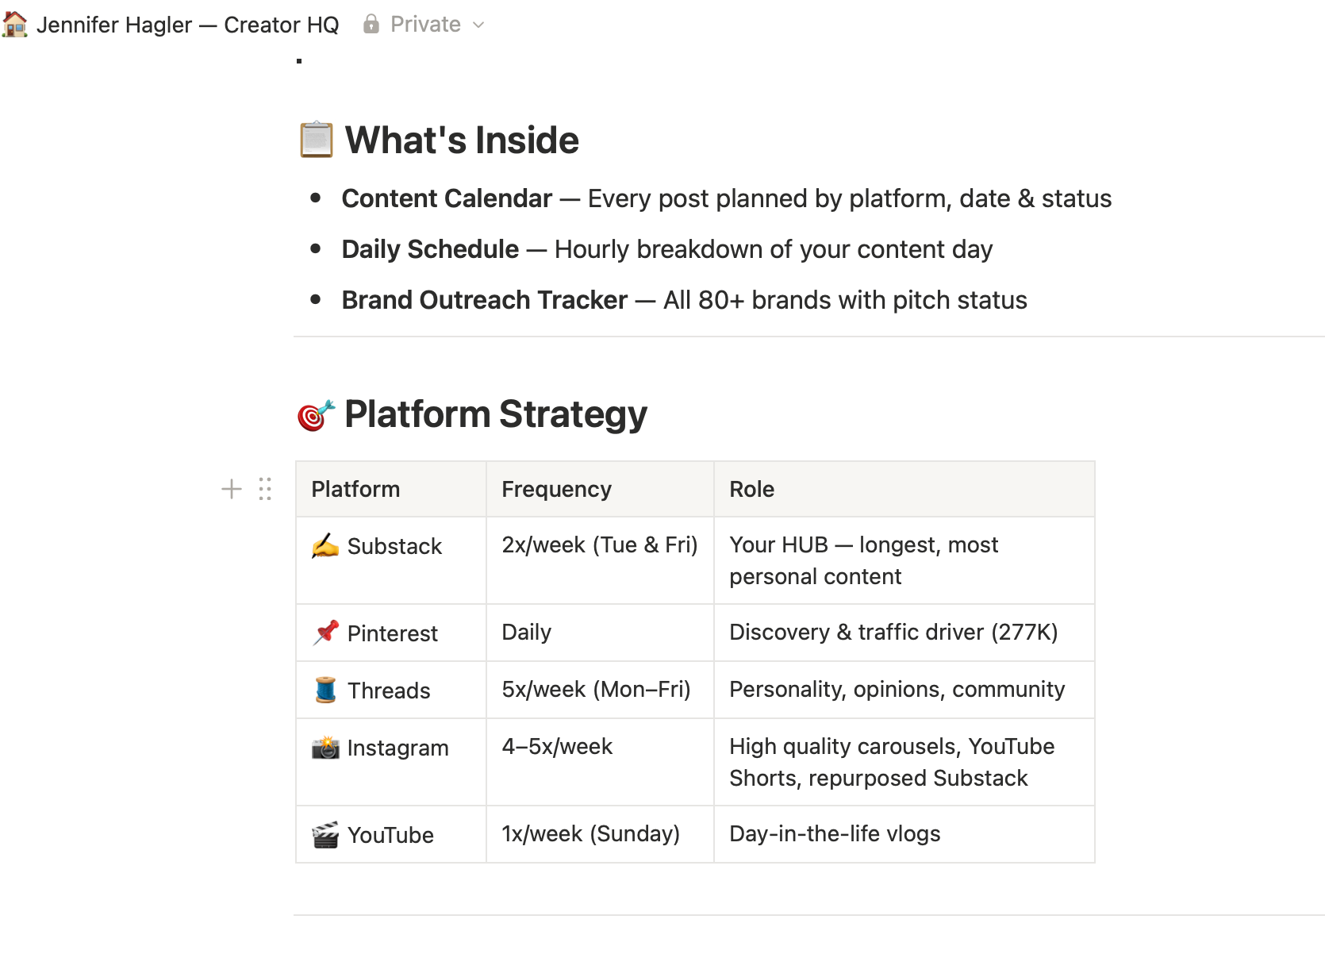Expand the chevron after Private
1325x954 pixels.
478,25
